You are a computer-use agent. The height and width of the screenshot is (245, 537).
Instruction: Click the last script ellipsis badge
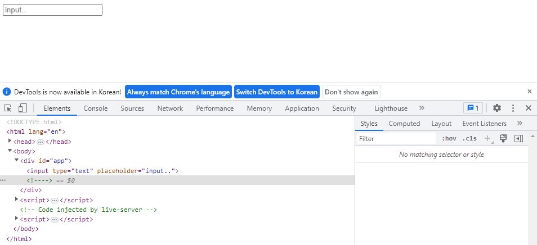click(x=55, y=219)
